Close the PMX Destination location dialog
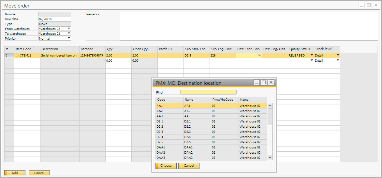The width and height of the screenshot is (382, 178). point(271,83)
